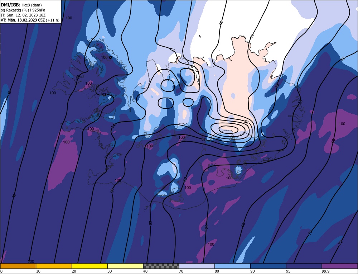Click the '52' contour label

pos(104,95)
